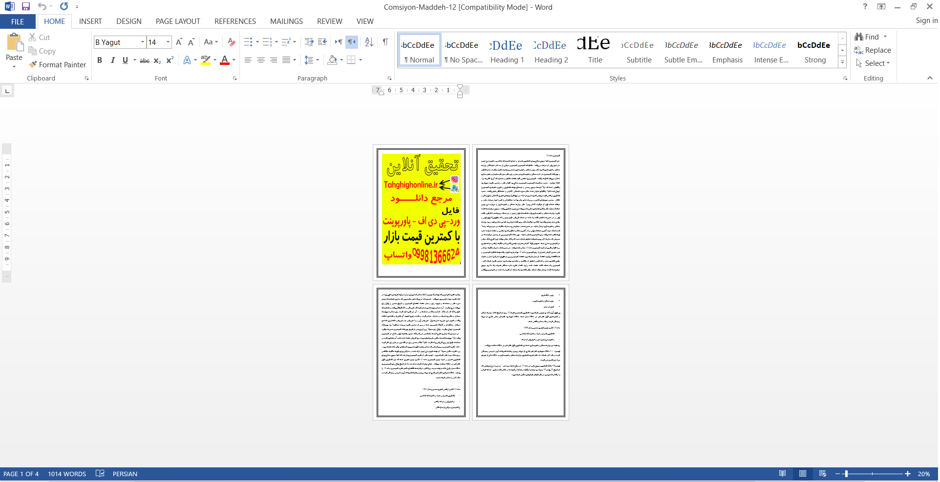The image size is (940, 482).
Task: Toggle Left-to-Right text direction
Action: (x=339, y=42)
